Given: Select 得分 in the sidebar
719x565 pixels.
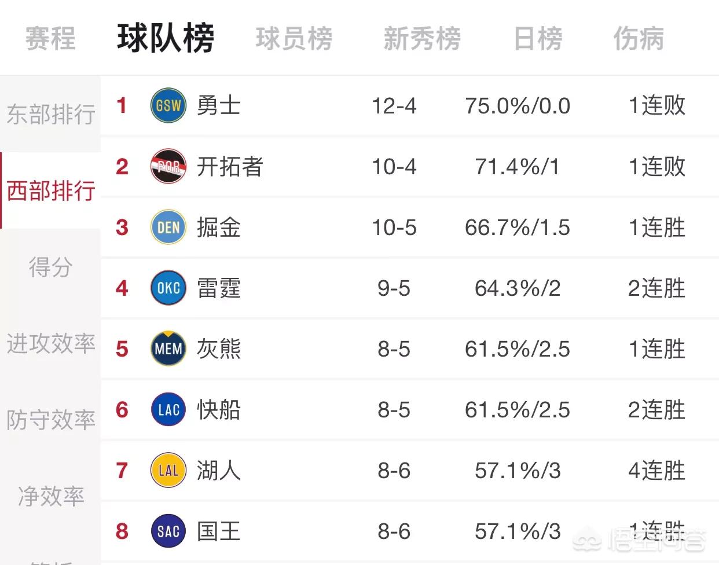Looking at the screenshot, I should click(x=50, y=267).
